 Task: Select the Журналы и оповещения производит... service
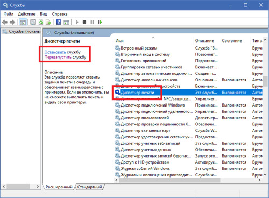[x=156, y=175]
